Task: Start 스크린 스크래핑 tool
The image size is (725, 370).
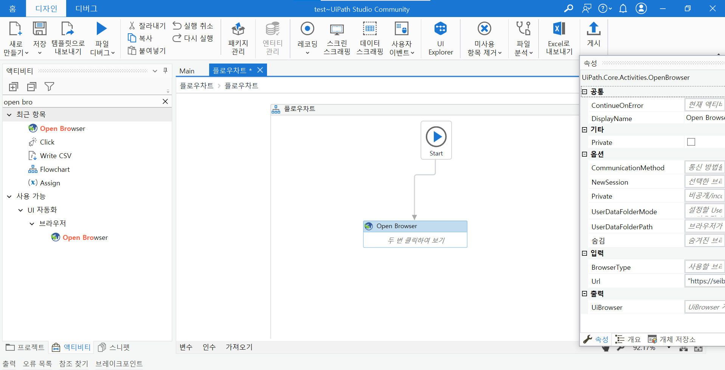Action: click(x=337, y=39)
